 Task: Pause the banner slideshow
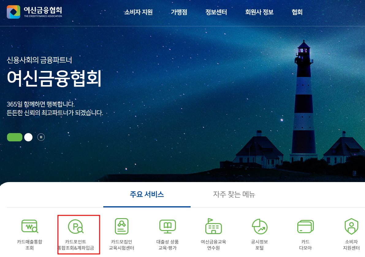[41, 137]
